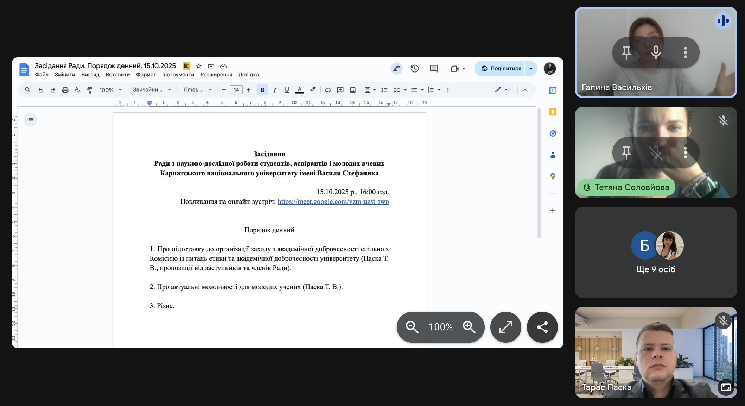Click the zoom in magnifier button
745x406 pixels.
coord(469,327)
